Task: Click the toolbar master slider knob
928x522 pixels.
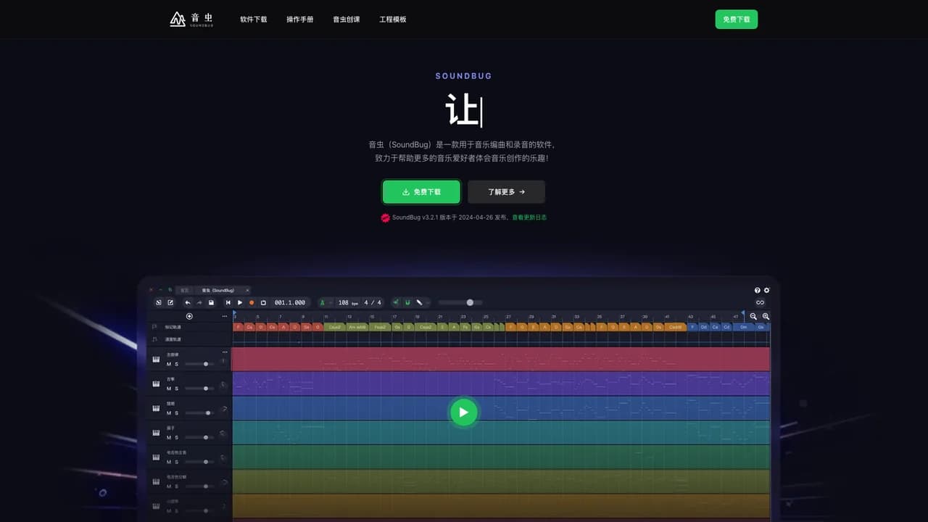Action: pos(470,302)
